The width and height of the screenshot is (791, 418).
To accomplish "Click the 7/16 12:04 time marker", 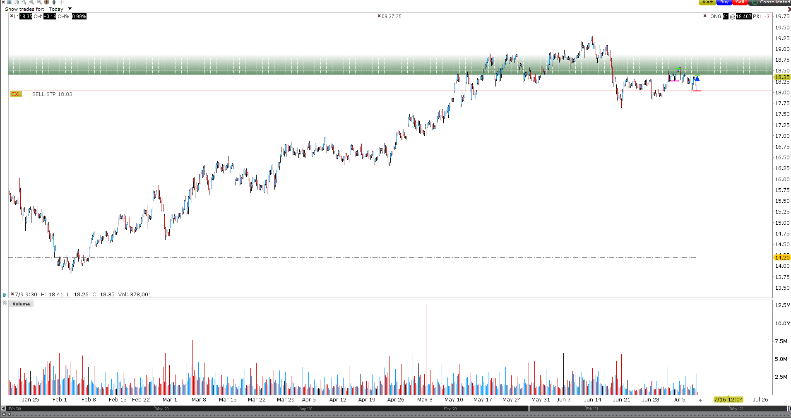I will pyautogui.click(x=728, y=399).
